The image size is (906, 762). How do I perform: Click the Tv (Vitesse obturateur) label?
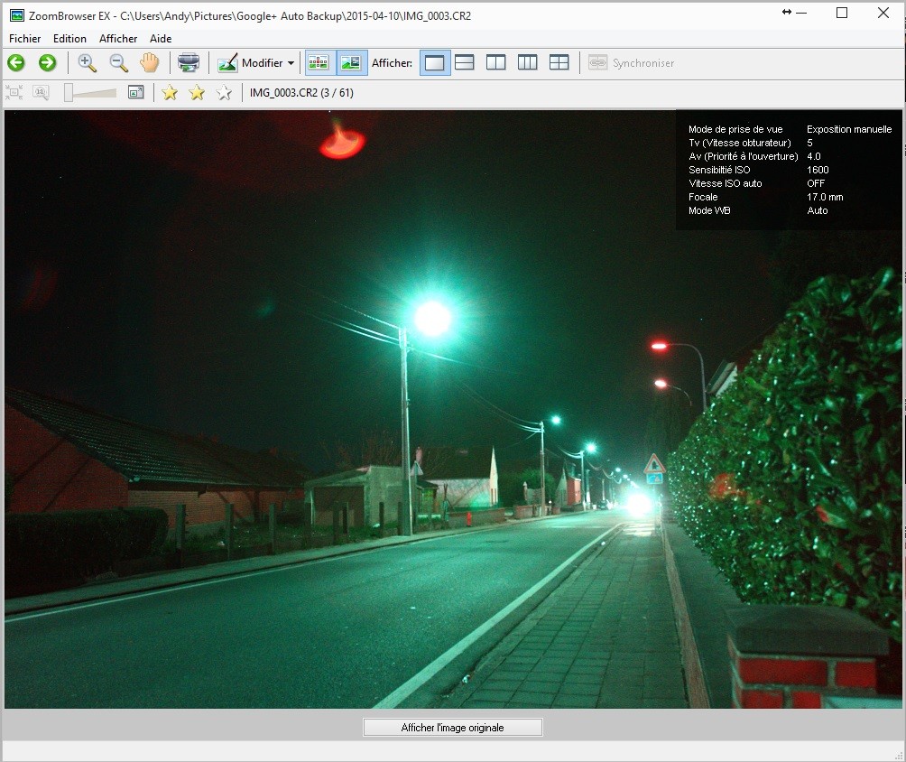point(740,143)
